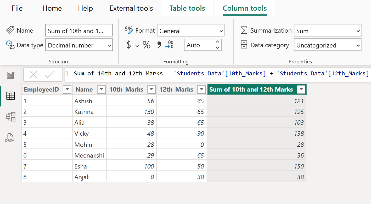Open the DAX query view
371x204 pixels.
click(x=10, y=137)
